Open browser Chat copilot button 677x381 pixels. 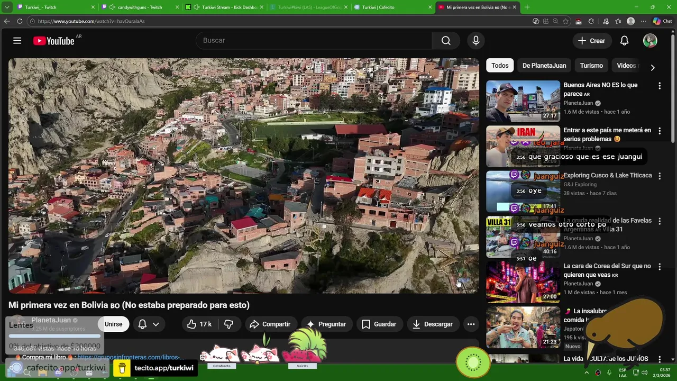pos(664,21)
